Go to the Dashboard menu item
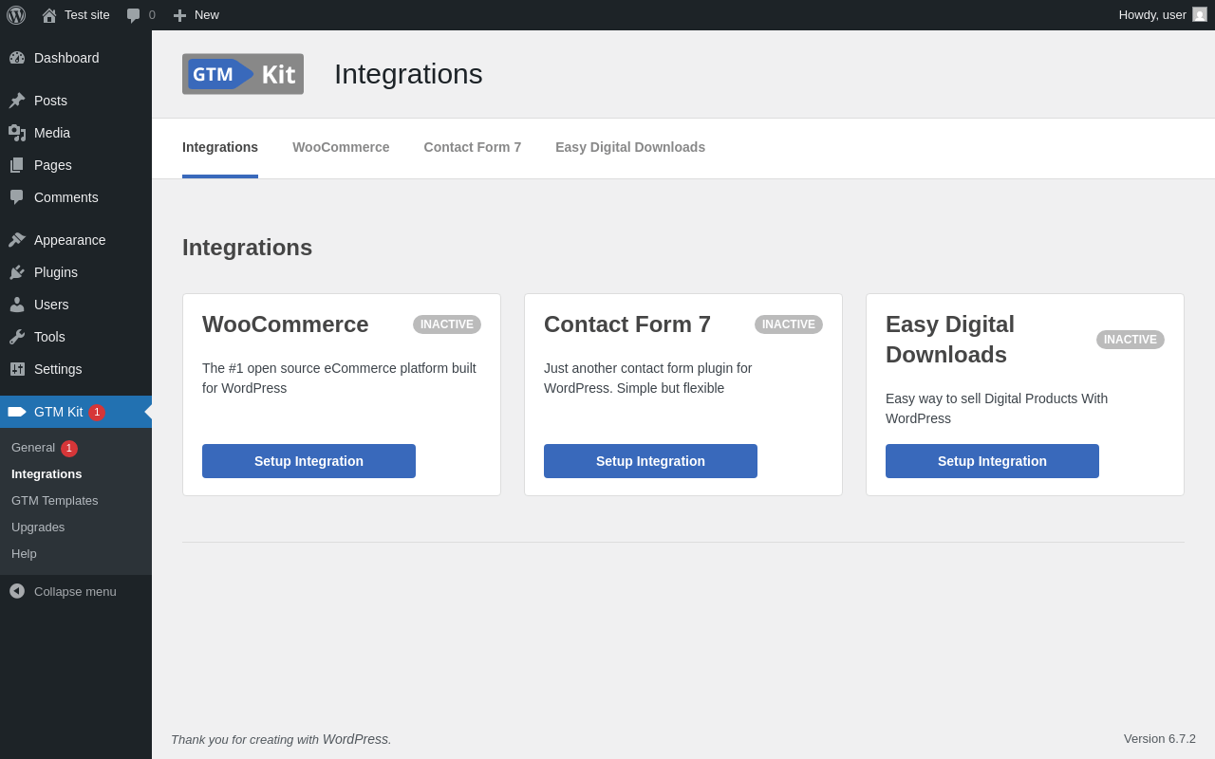1215x759 pixels. click(x=76, y=58)
